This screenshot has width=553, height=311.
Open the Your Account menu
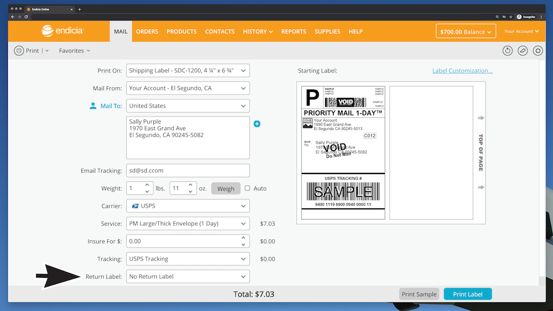pyautogui.click(x=521, y=31)
